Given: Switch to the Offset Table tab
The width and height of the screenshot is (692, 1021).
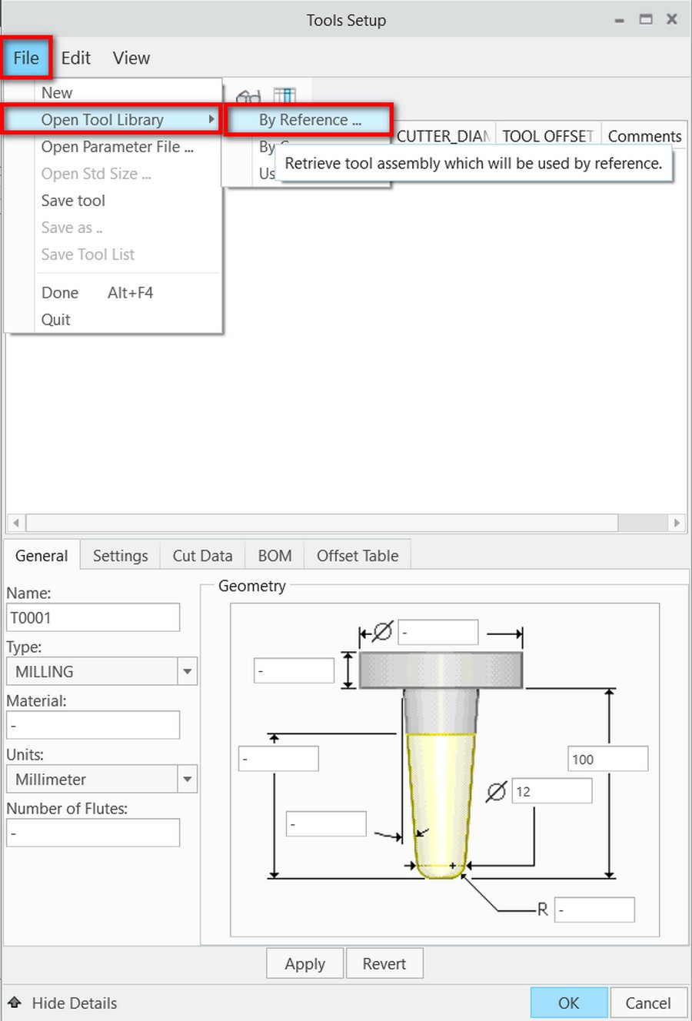Looking at the screenshot, I should pyautogui.click(x=358, y=556).
